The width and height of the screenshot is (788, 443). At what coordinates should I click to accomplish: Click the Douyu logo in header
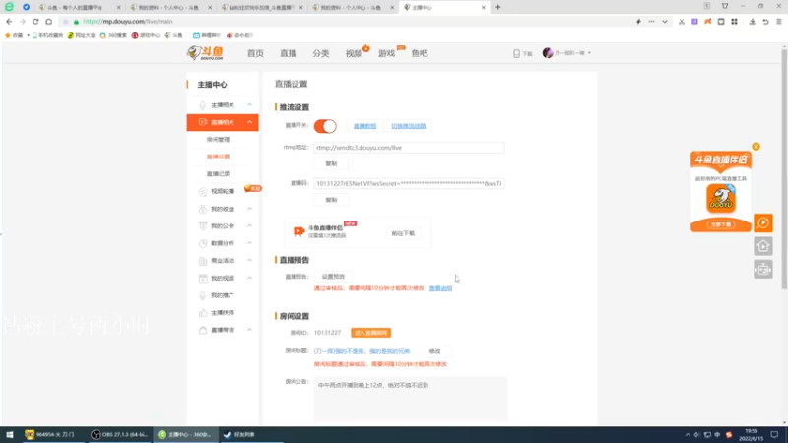pyautogui.click(x=205, y=53)
